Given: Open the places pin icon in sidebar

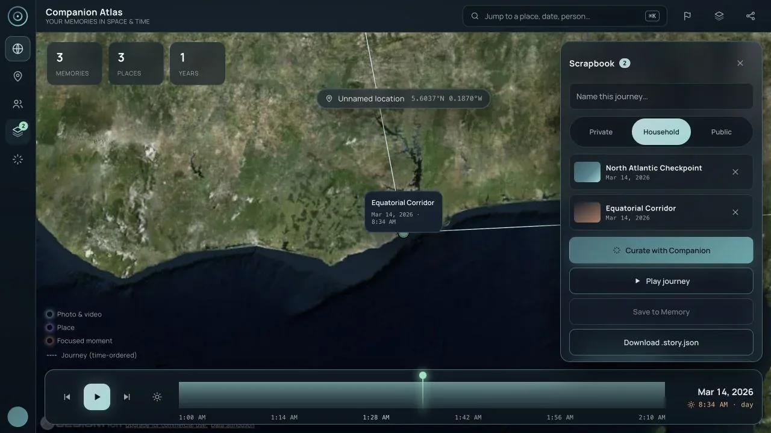Looking at the screenshot, I should click(17, 76).
